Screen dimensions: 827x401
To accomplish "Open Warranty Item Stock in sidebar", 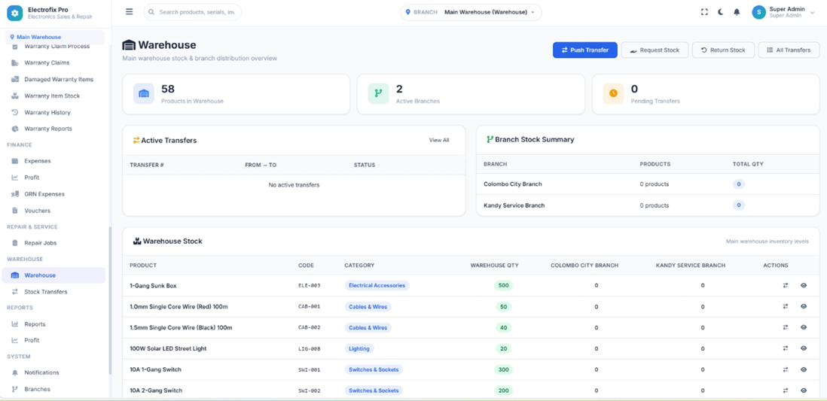I will [x=52, y=96].
